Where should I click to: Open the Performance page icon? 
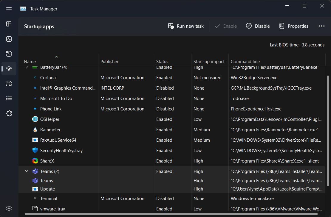[9, 39]
